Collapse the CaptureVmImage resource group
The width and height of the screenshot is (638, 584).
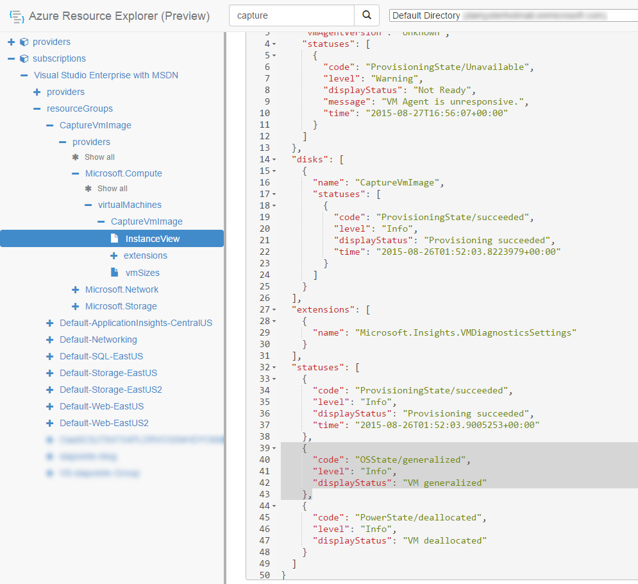point(50,125)
